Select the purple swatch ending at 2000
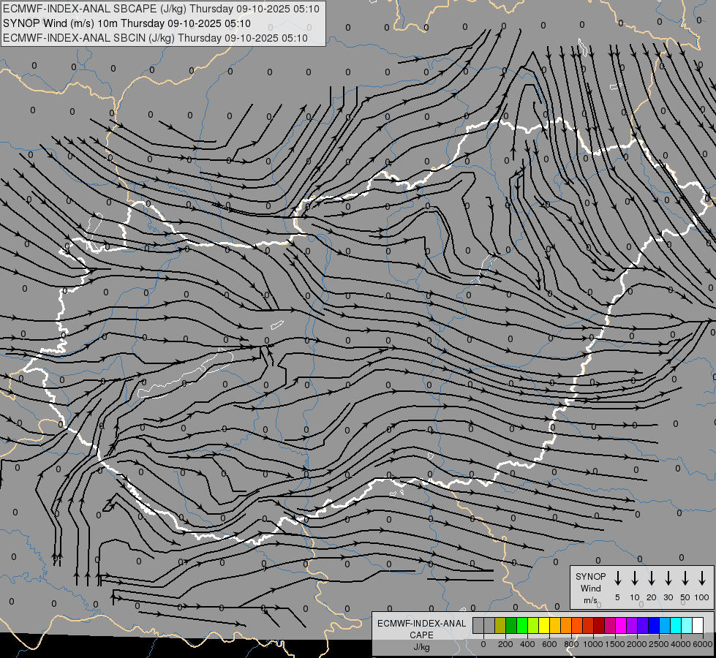The height and width of the screenshot is (658, 716). click(x=632, y=625)
